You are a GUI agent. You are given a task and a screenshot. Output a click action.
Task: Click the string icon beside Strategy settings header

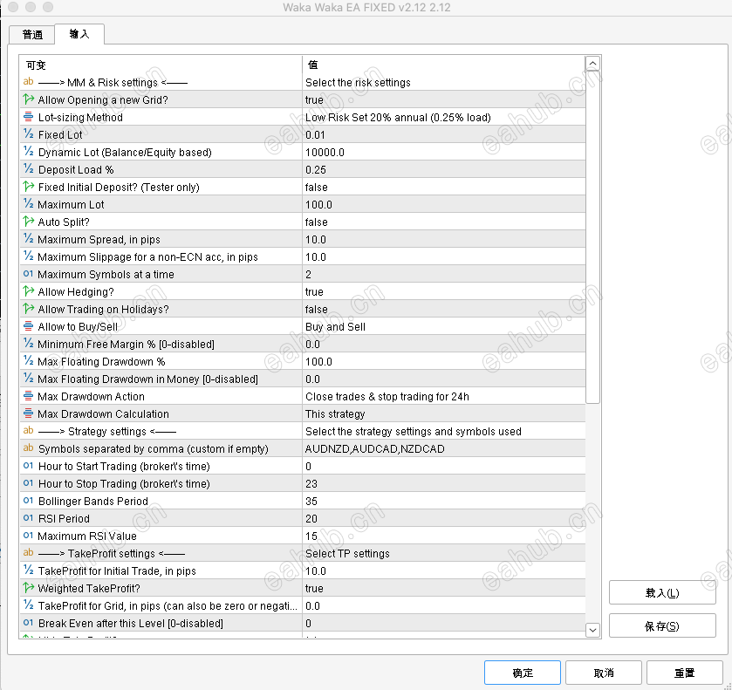point(29,430)
